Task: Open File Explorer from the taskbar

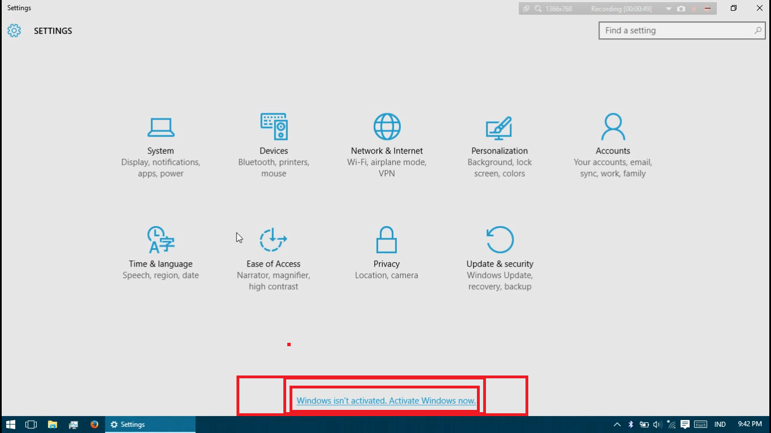Action: (52, 425)
